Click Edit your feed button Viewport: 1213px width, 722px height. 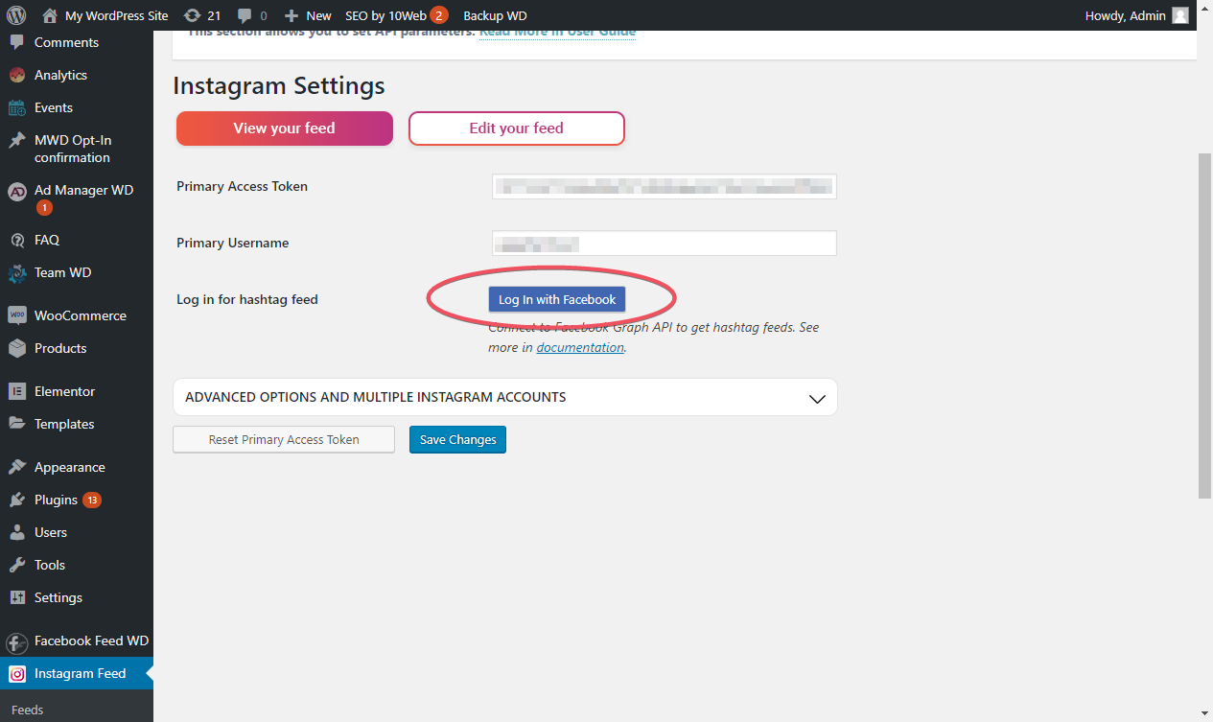click(x=517, y=128)
